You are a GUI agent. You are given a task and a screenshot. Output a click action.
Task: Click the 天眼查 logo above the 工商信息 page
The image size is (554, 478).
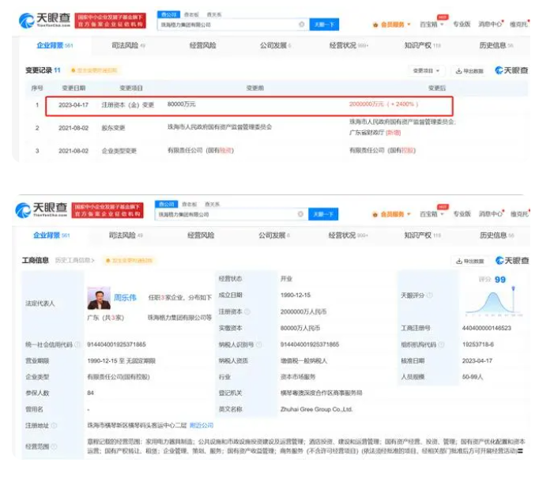(x=41, y=210)
